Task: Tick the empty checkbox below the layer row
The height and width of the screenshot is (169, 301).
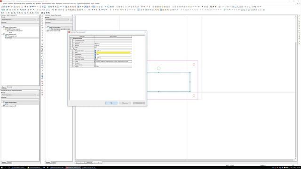Action: 95,63
